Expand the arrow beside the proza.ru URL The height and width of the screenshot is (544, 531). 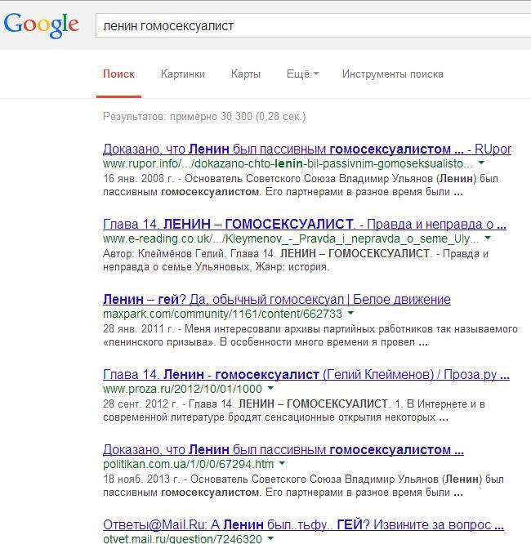click(x=270, y=390)
